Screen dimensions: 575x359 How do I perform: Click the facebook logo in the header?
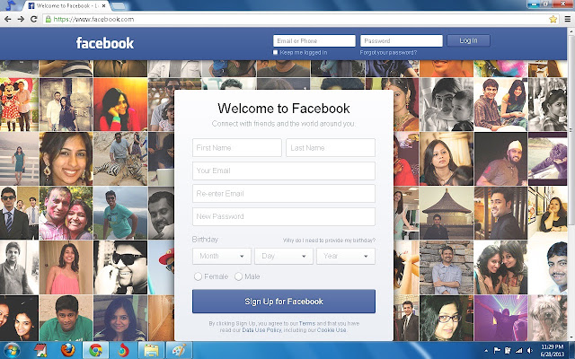click(105, 43)
